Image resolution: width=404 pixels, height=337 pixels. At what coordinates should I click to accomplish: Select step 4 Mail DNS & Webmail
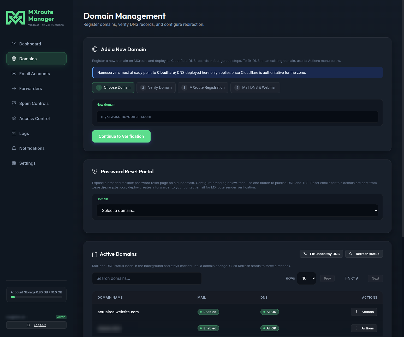(255, 87)
